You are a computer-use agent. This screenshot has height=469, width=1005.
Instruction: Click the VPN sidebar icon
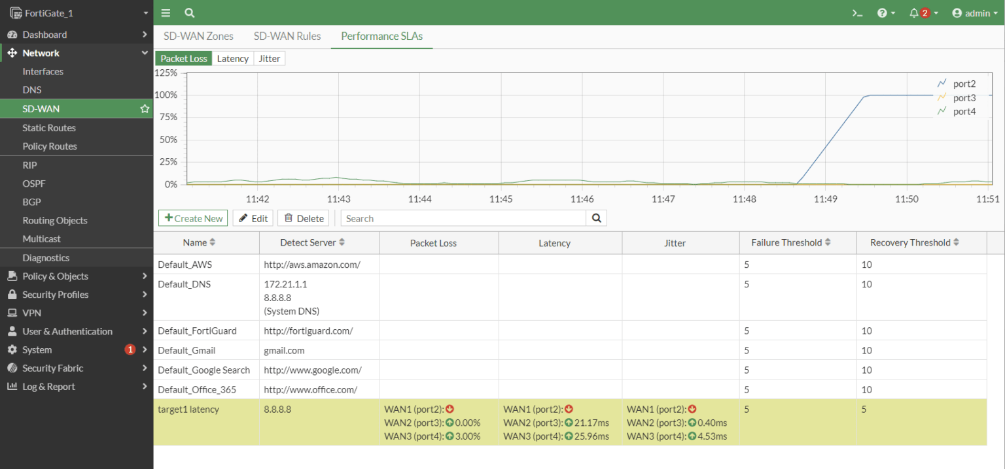[x=12, y=313]
